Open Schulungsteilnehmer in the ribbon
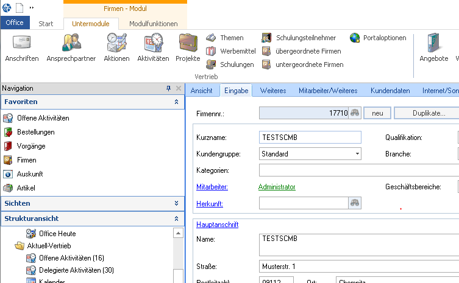This screenshot has width=459, height=283. coord(266,38)
